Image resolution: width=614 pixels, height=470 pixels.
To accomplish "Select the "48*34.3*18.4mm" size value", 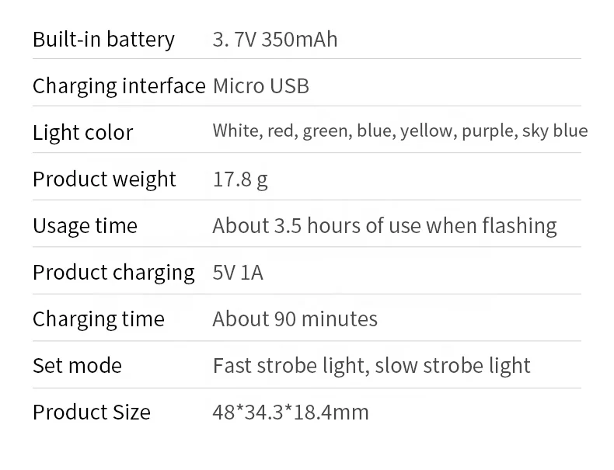I will click(x=291, y=413).
